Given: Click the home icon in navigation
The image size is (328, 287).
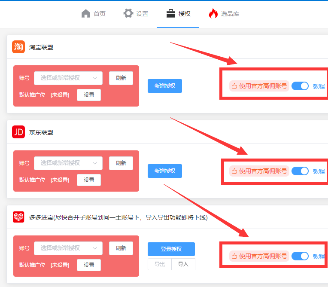Looking at the screenshot, I should pyautogui.click(x=86, y=14).
